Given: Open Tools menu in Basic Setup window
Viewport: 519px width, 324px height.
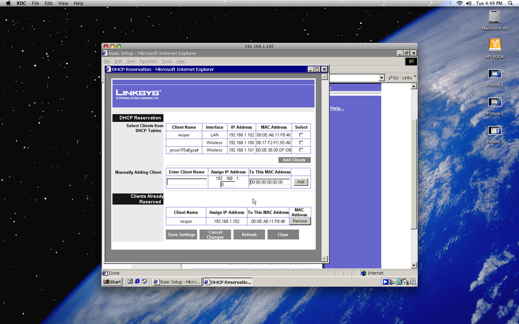Looking at the screenshot, I should click(x=167, y=61).
